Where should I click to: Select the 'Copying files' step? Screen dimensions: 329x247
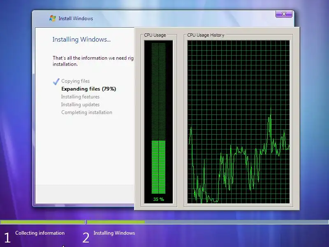pyautogui.click(x=76, y=81)
